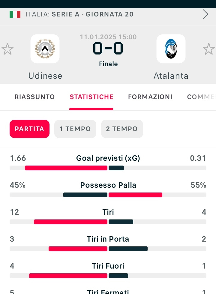Favorite Atalanta with the right star

click(x=209, y=49)
